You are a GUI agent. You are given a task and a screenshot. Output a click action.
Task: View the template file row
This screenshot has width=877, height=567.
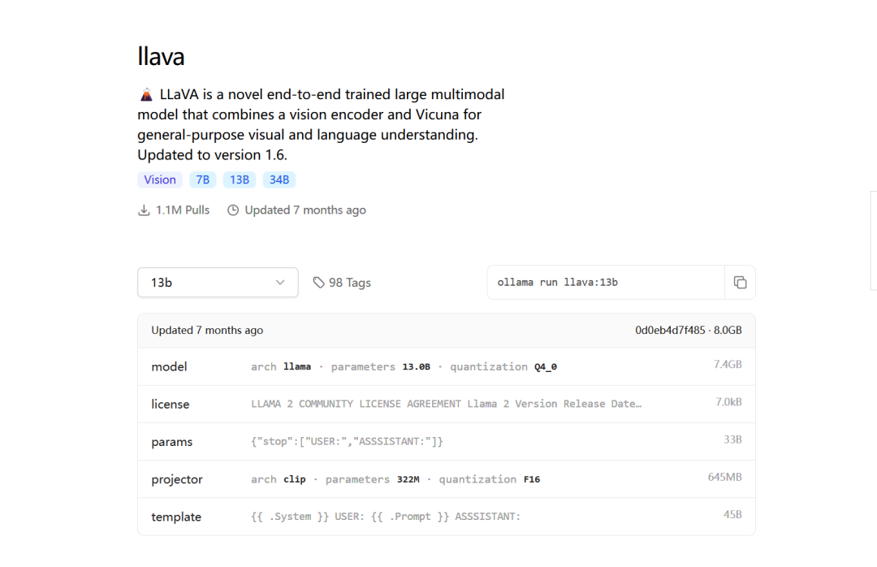tap(446, 517)
